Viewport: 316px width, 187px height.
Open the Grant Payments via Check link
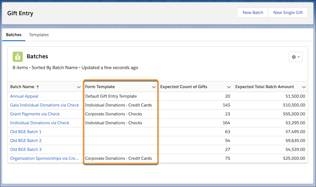(35, 114)
